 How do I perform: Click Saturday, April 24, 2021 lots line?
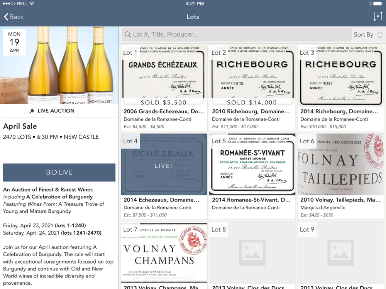[x=52, y=233]
